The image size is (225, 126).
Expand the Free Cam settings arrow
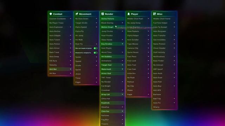148,69
